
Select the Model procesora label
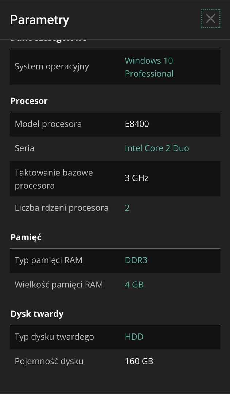[x=48, y=124]
